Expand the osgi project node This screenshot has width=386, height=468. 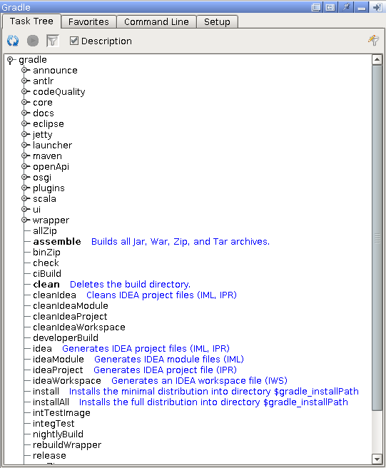pyautogui.click(x=24, y=178)
